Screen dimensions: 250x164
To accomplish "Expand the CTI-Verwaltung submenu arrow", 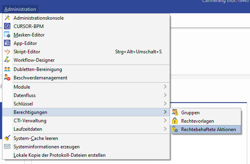I will tap(165, 121).
